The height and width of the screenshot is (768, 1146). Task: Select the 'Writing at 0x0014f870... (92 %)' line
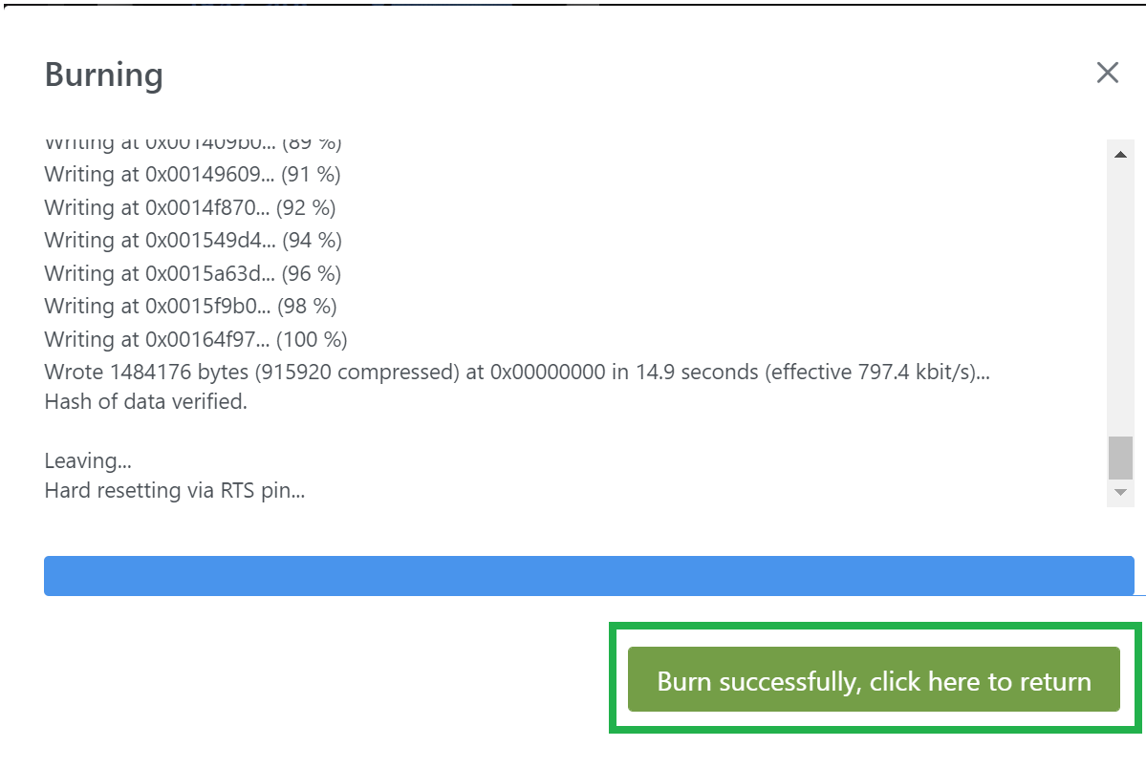click(190, 207)
